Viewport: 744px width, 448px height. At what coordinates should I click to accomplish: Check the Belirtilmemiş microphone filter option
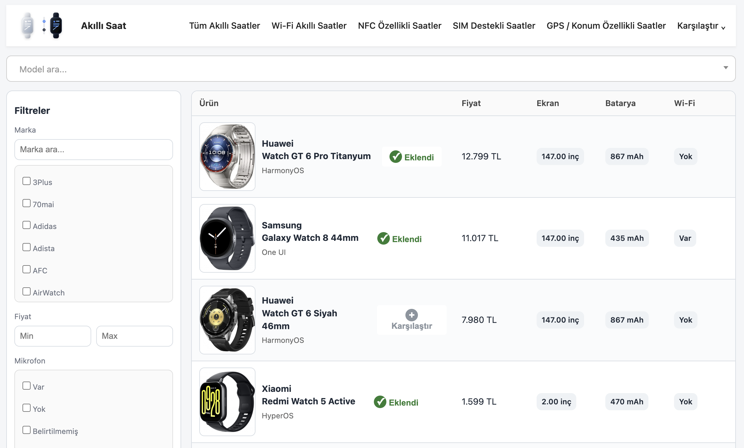click(26, 430)
